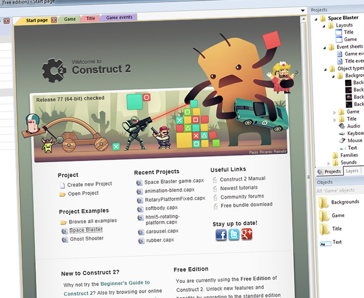Image resolution: width=364 pixels, height=298 pixels.
Task: Collapse the Object types folder
Action: click(325, 70)
